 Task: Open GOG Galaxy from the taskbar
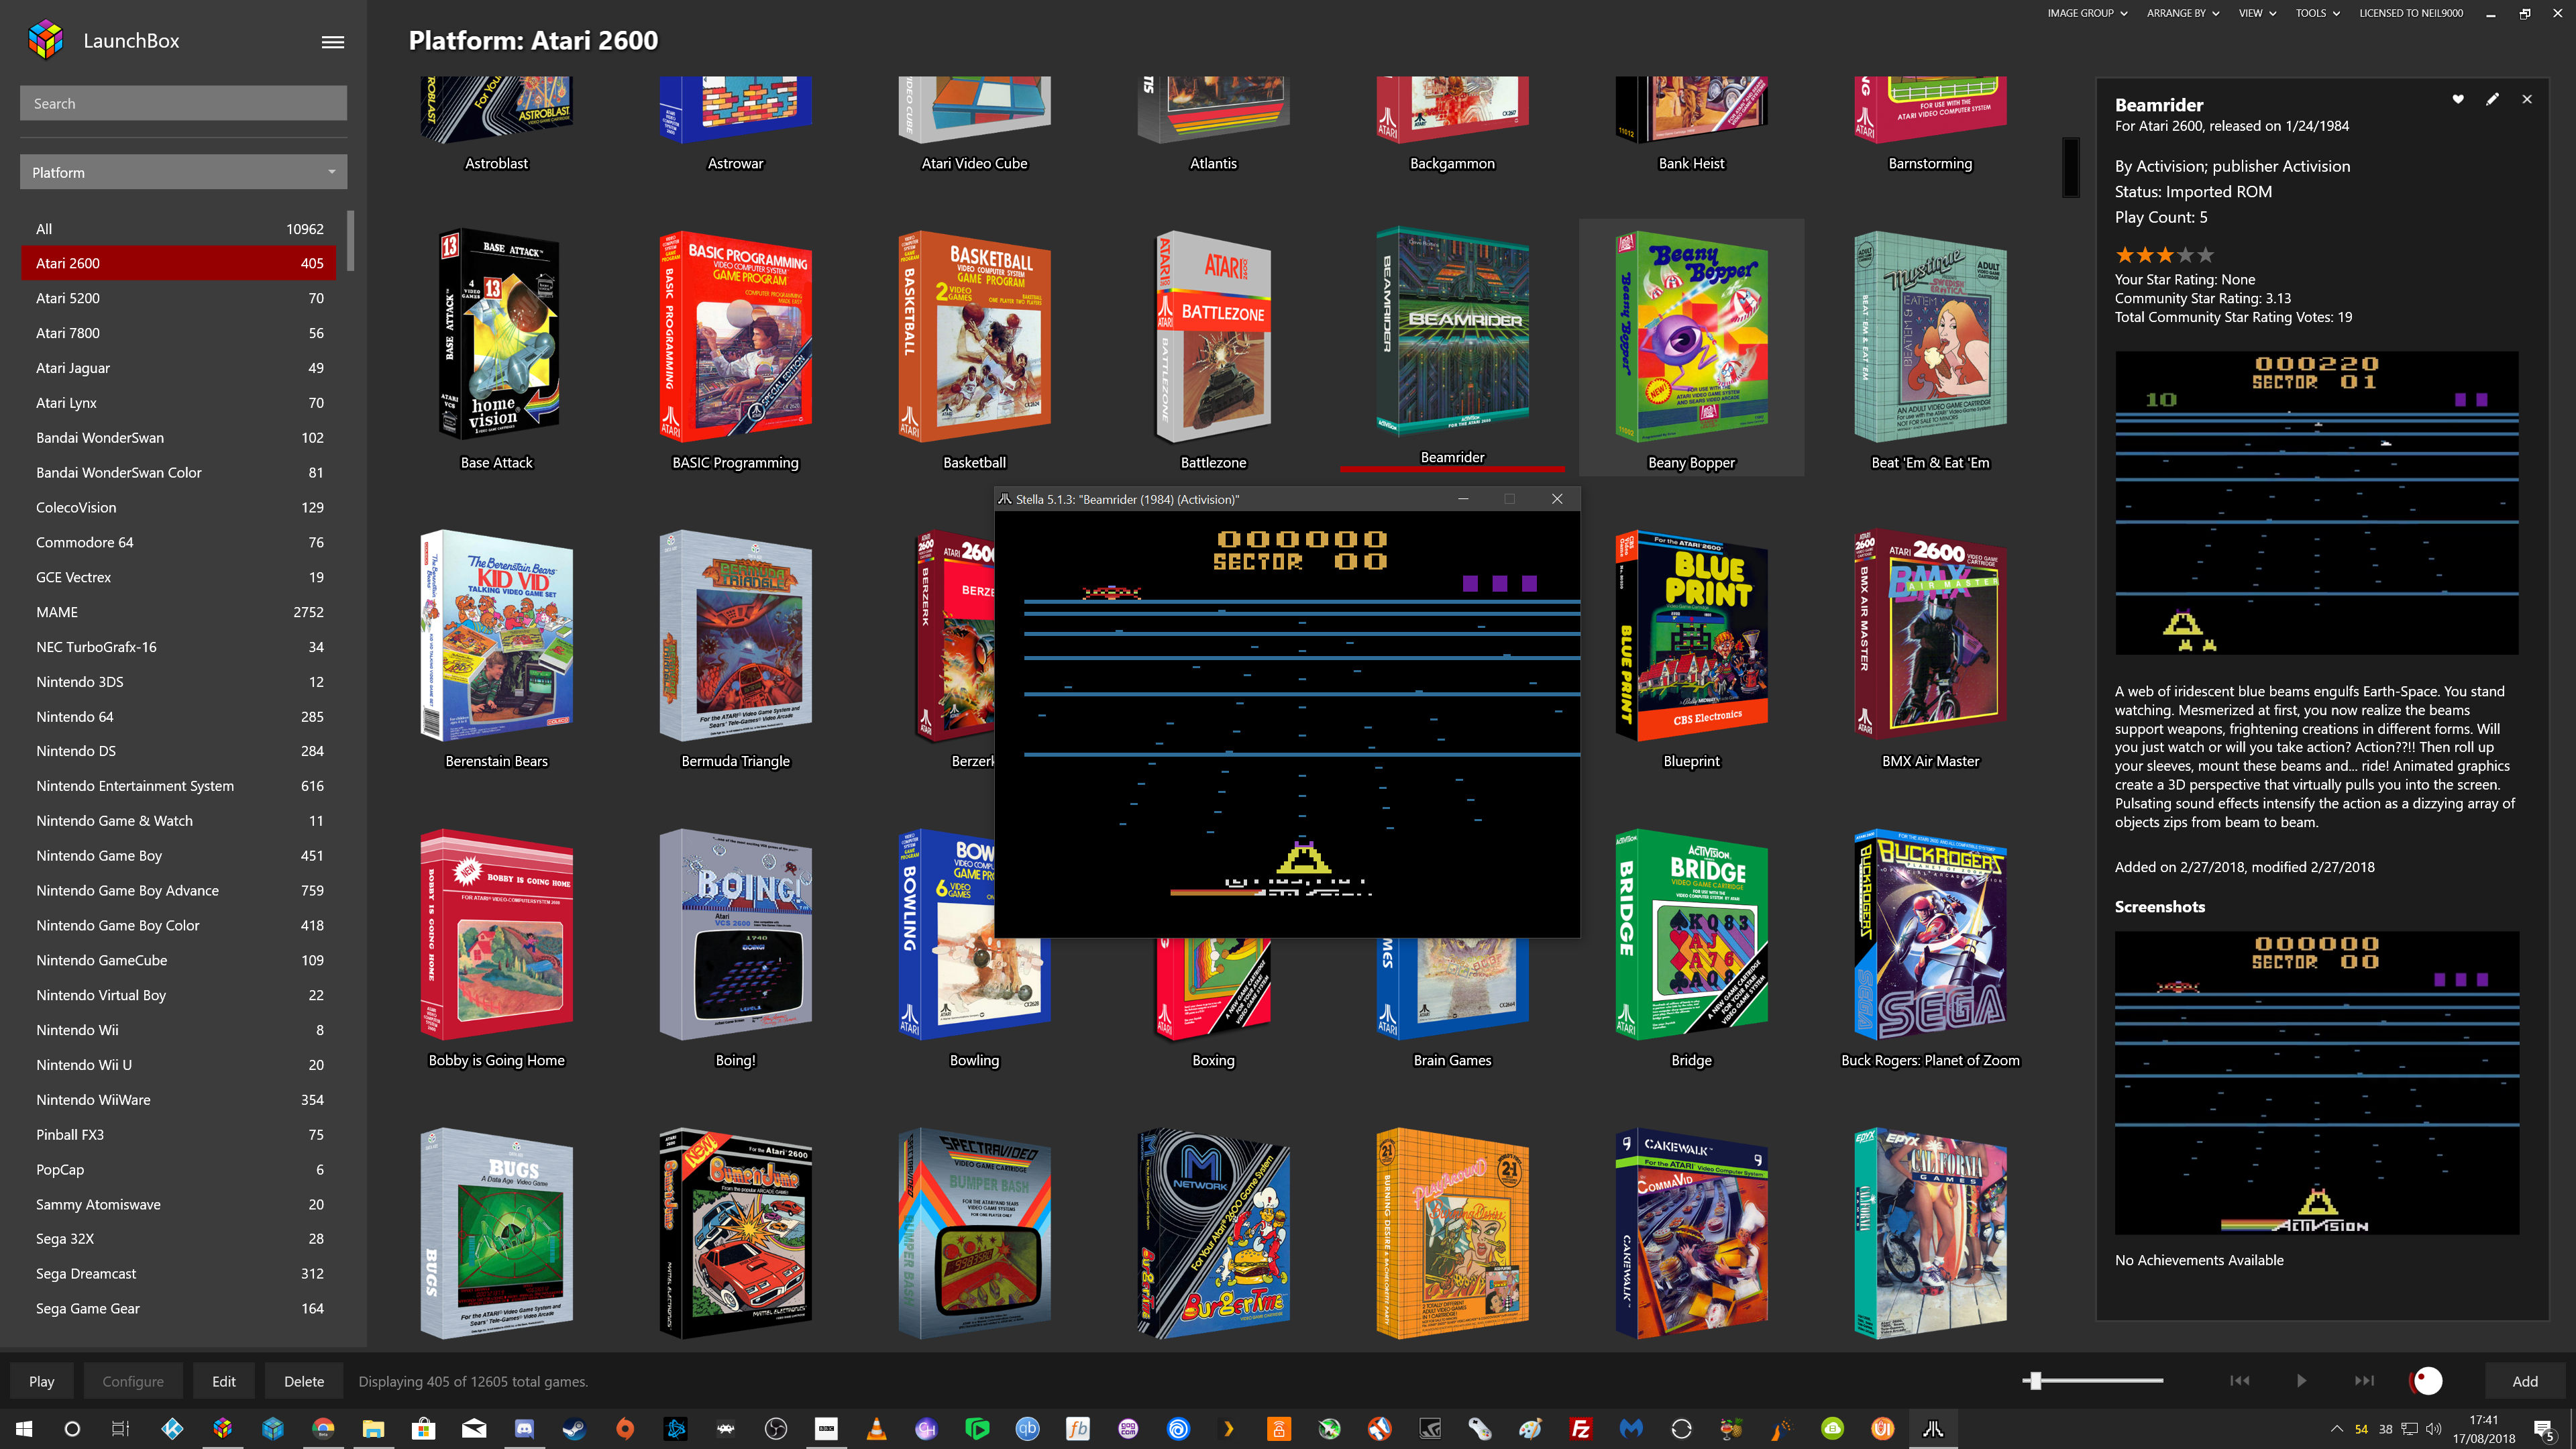1128,1428
